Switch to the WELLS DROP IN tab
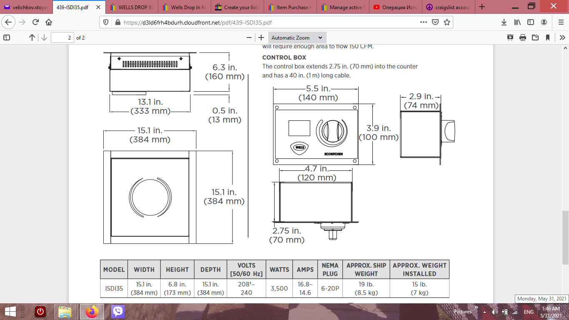This screenshot has height=320, width=569. coord(132,7)
